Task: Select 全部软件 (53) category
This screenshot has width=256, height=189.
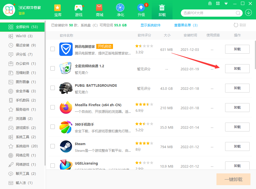Action: coord(22,27)
